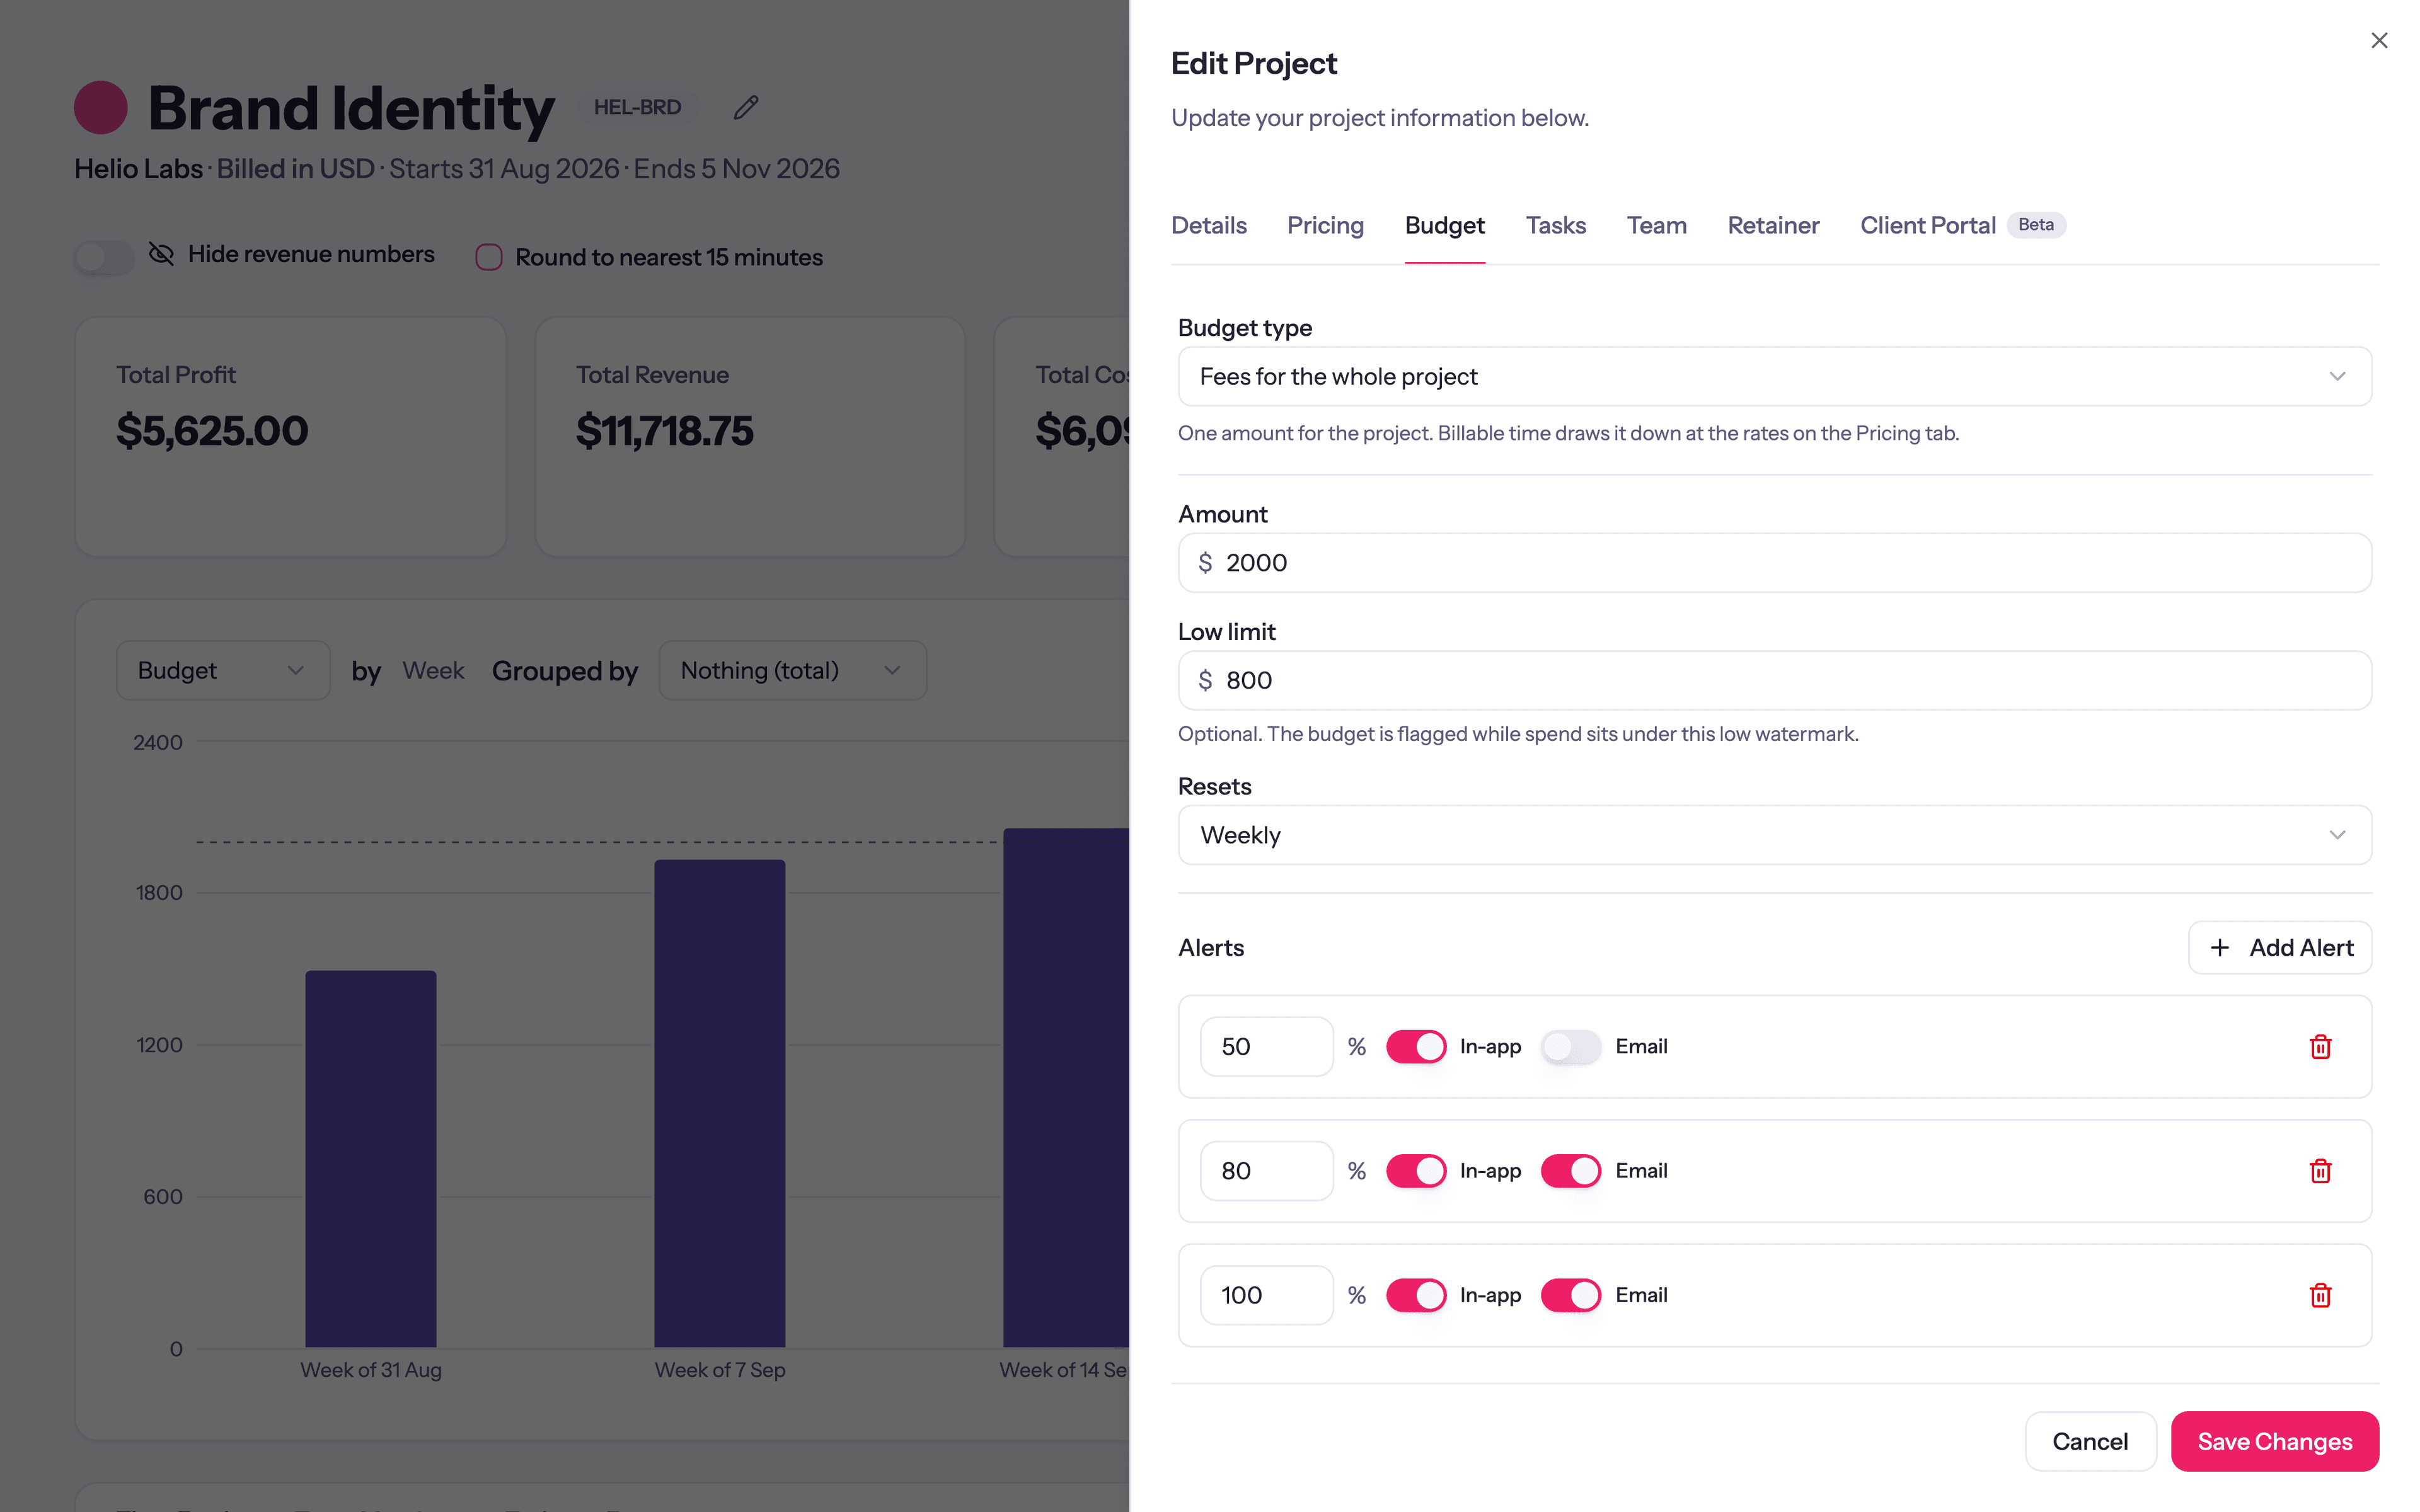The image size is (2420, 1512).
Task: Click the Total Revenue $11,718.75 card
Action: (x=750, y=437)
